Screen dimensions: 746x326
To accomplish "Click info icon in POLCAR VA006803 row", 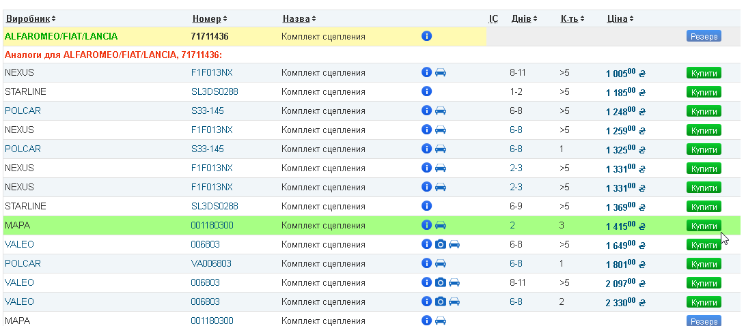I will tap(426, 263).
